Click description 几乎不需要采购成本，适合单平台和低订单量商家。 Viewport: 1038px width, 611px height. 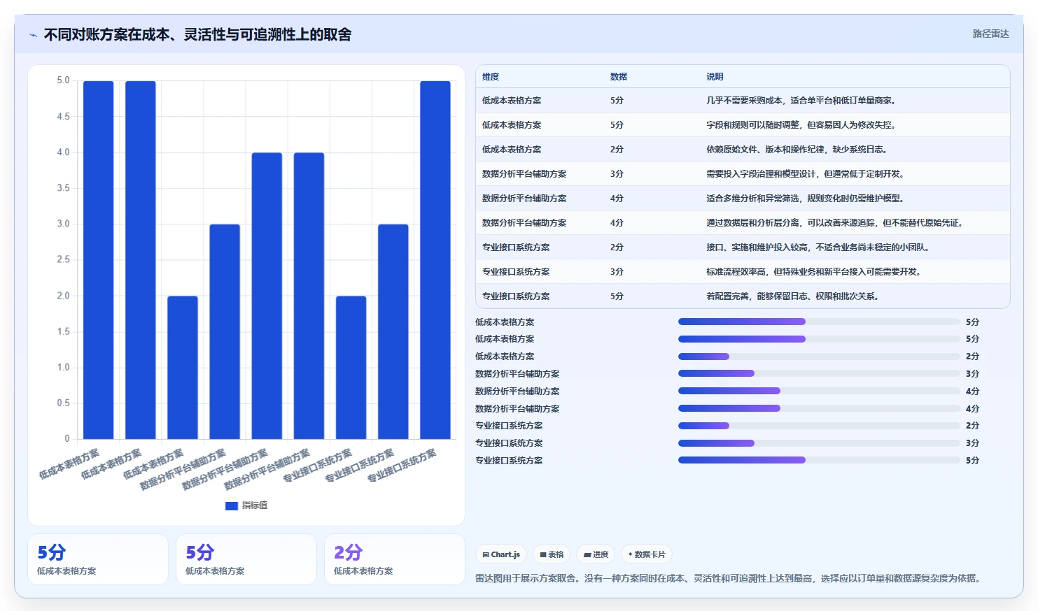pos(803,101)
